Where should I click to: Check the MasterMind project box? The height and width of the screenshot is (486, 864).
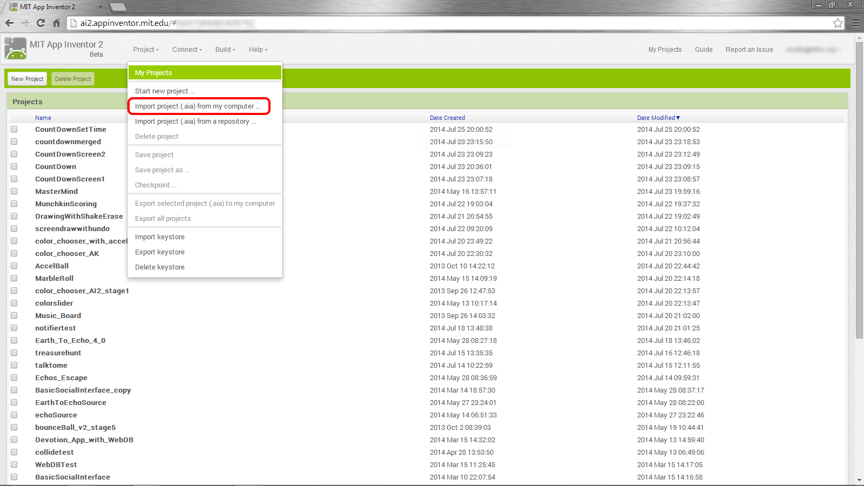pos(14,192)
